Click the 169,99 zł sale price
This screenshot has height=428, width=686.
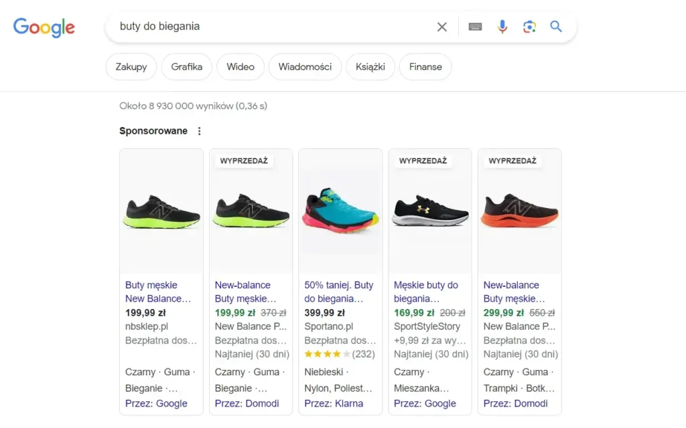click(414, 313)
